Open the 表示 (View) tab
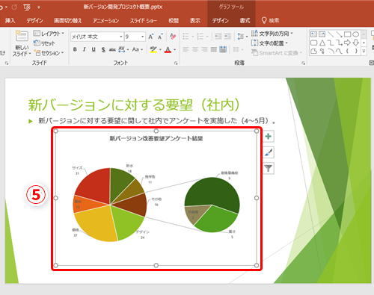Image resolution: width=374 pixels, height=295 pixels. click(x=195, y=20)
